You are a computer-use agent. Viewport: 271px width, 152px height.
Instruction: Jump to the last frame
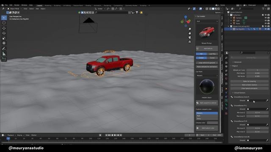coord(121,135)
